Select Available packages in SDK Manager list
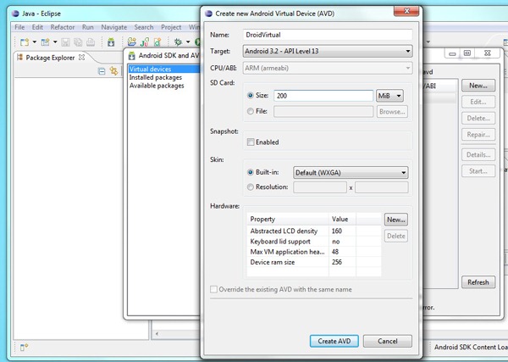The height and width of the screenshot is (362, 508). coord(157,86)
